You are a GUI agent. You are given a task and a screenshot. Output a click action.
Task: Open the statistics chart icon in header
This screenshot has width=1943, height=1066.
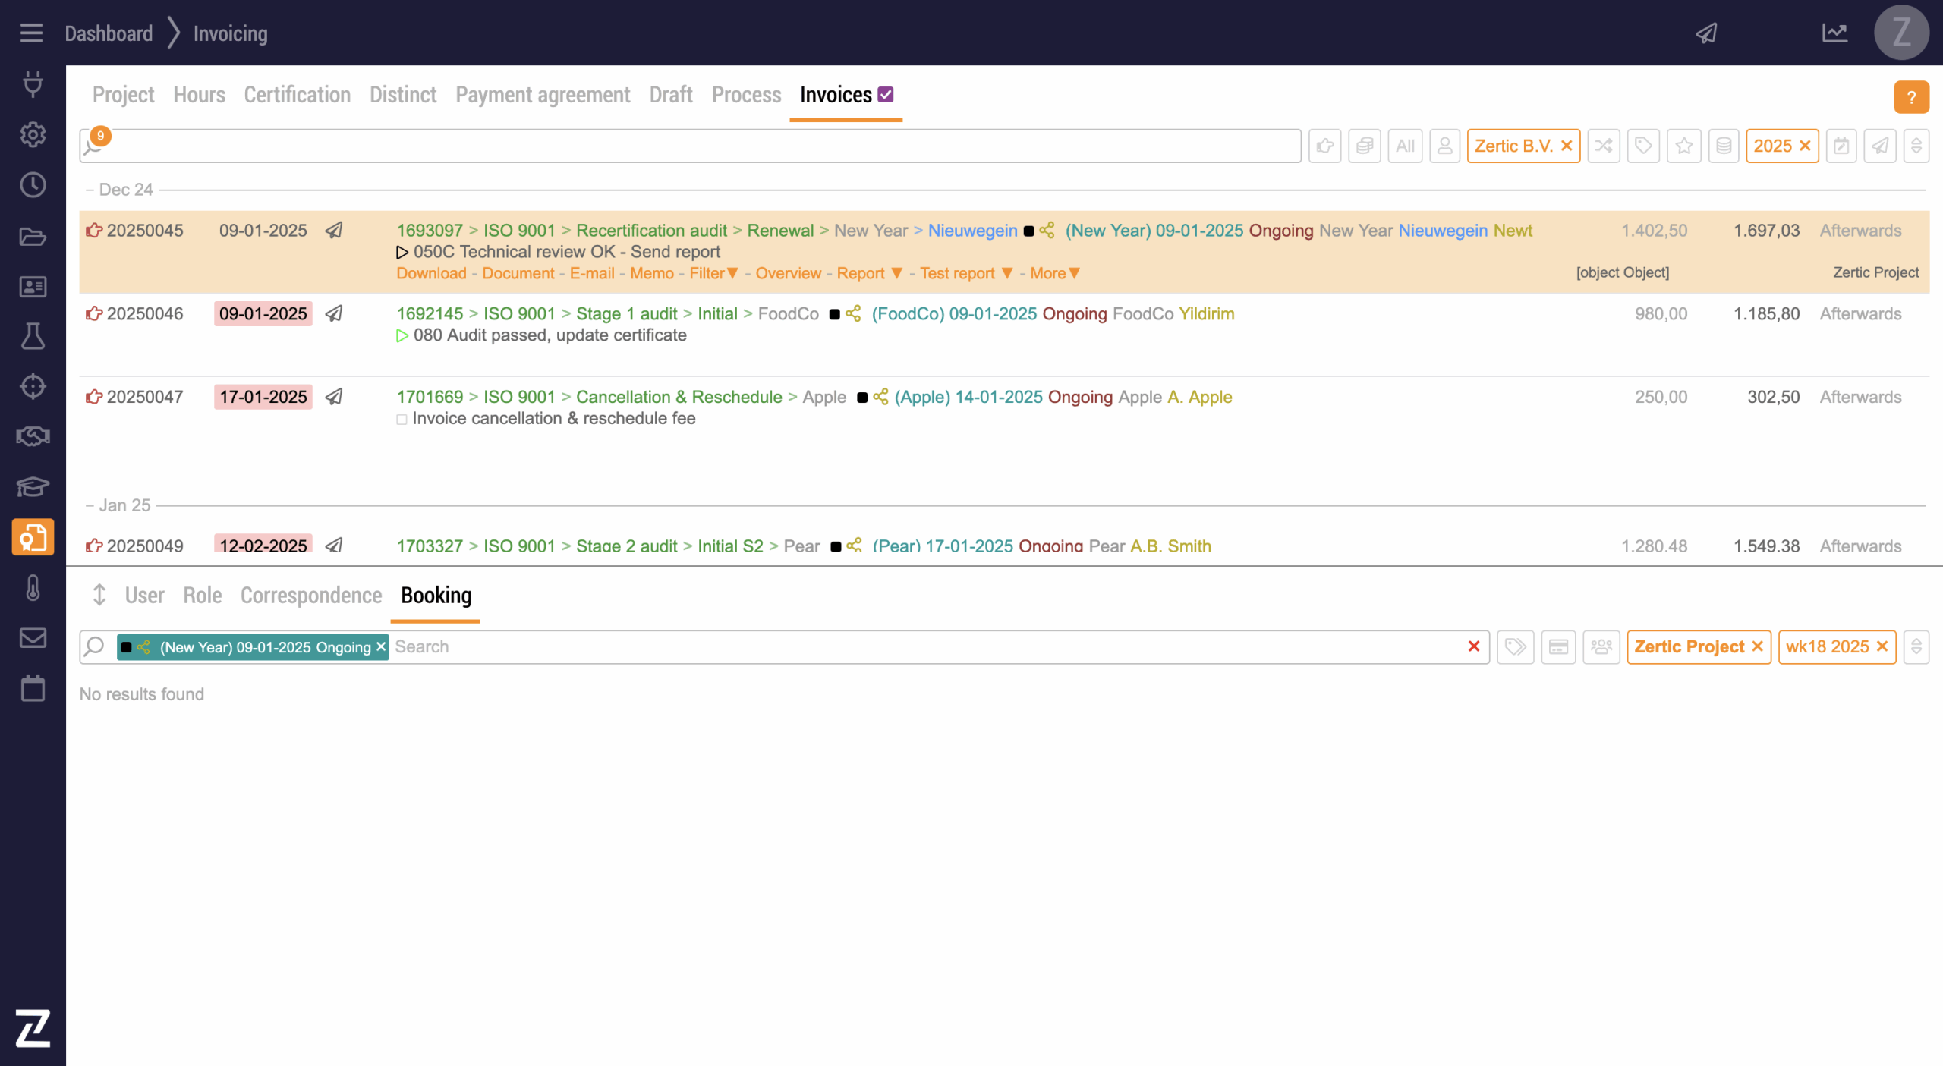[x=1834, y=33]
